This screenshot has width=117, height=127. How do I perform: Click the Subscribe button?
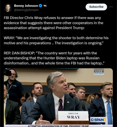(x=96, y=7)
